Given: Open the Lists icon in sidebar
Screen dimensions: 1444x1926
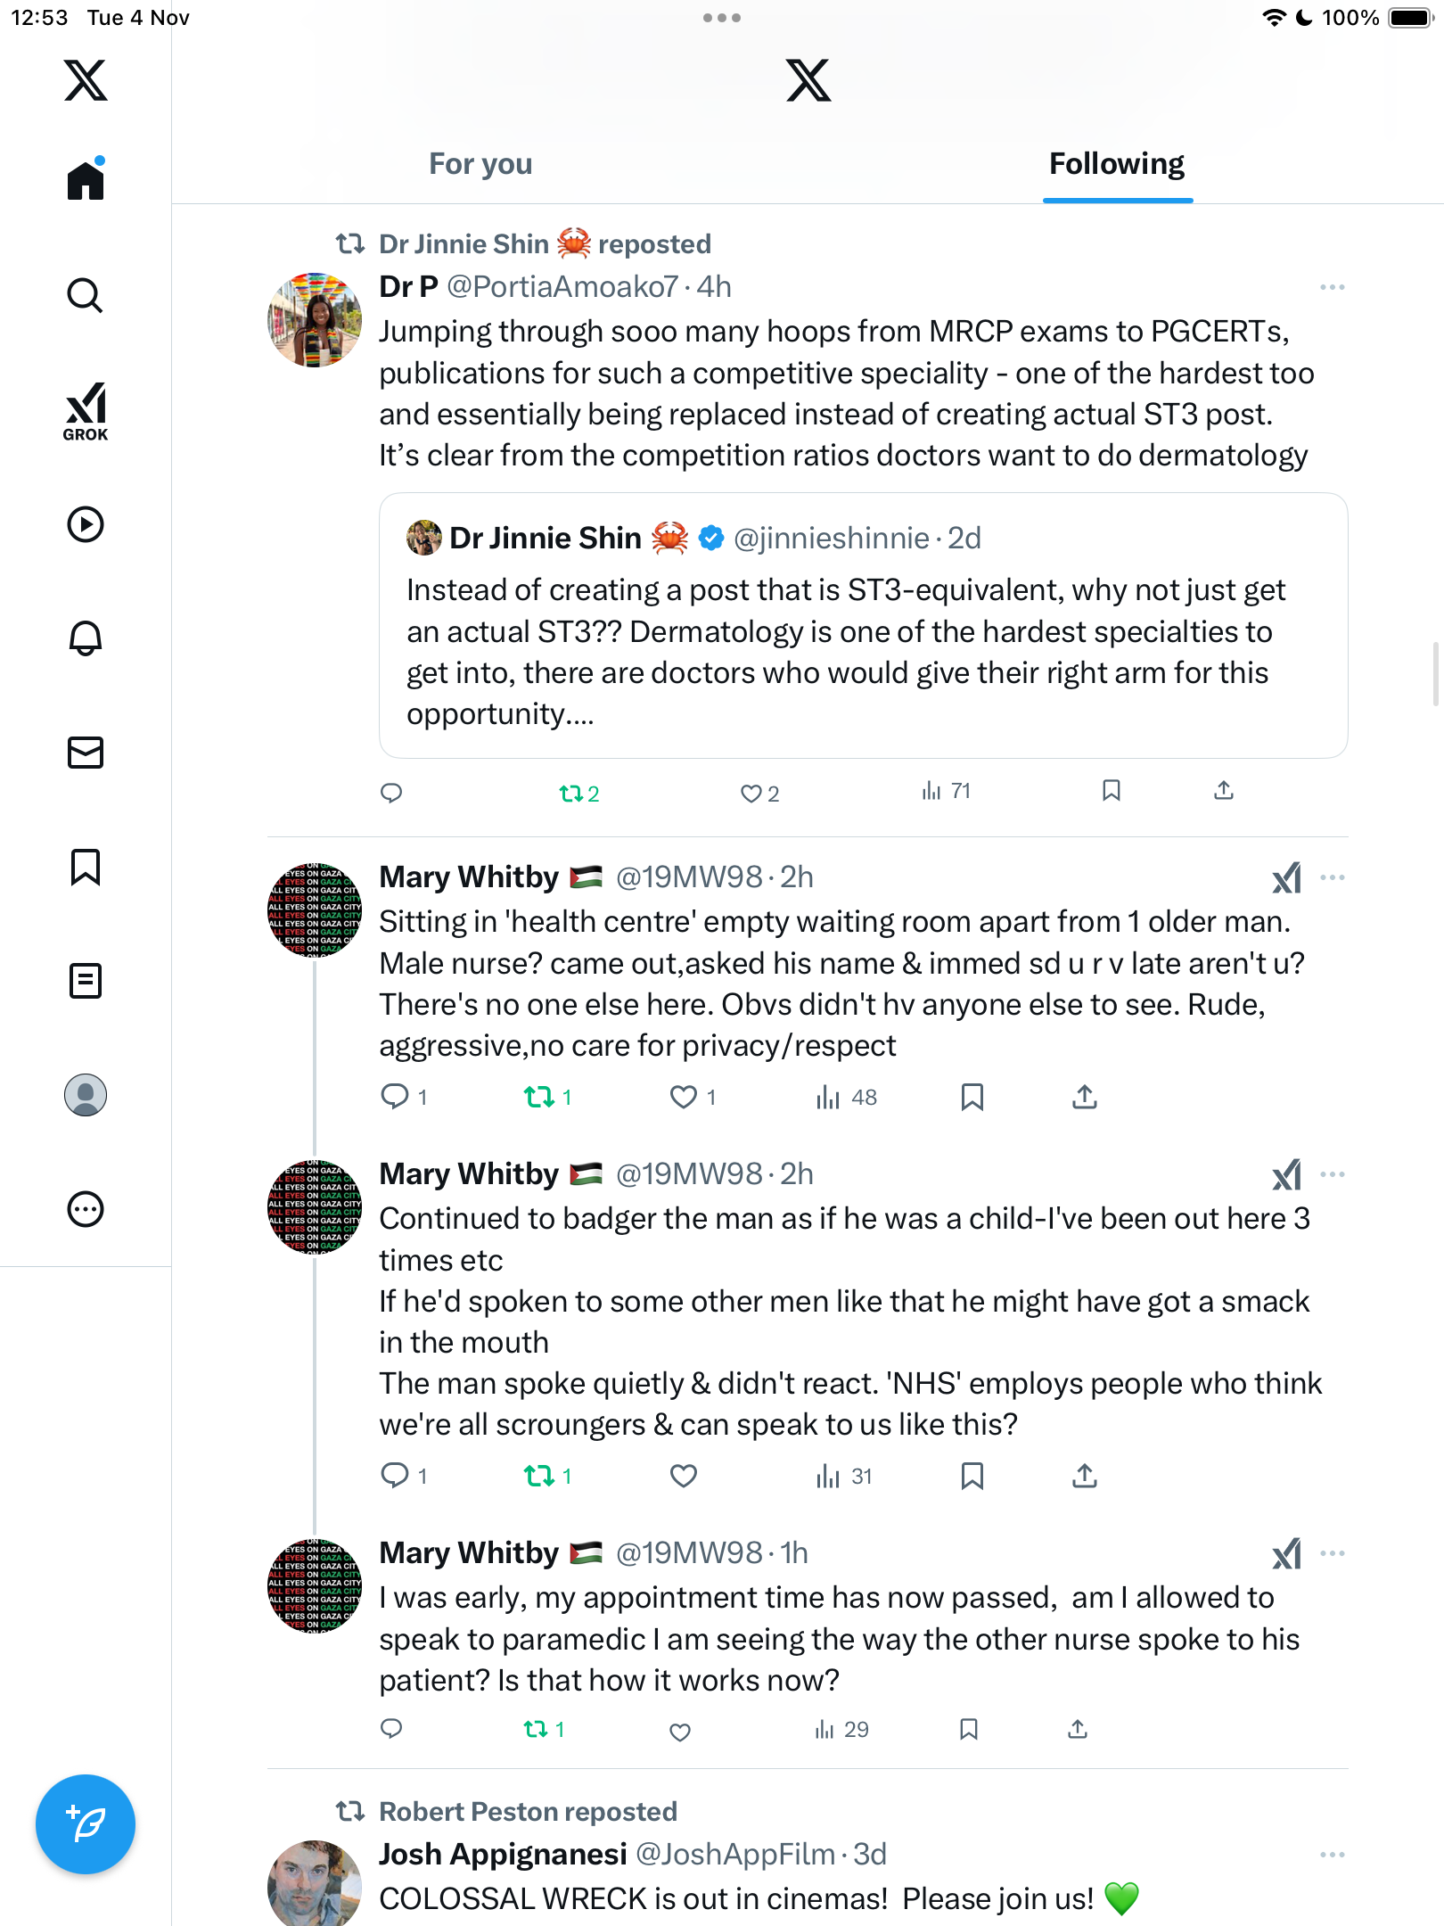Looking at the screenshot, I should (x=86, y=981).
